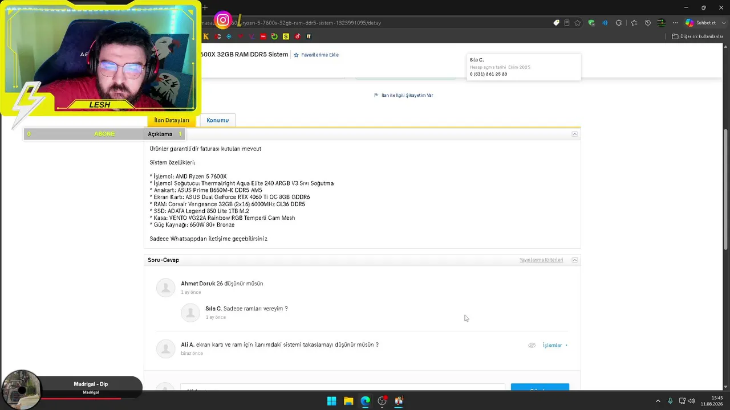Click the Corsair Vengeance 32GB RAM line
This screenshot has height=410, width=730.
click(x=228, y=204)
